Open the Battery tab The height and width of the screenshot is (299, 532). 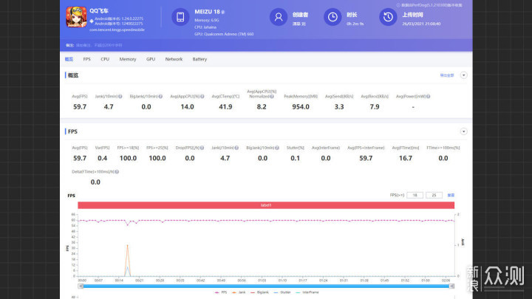tap(199, 58)
